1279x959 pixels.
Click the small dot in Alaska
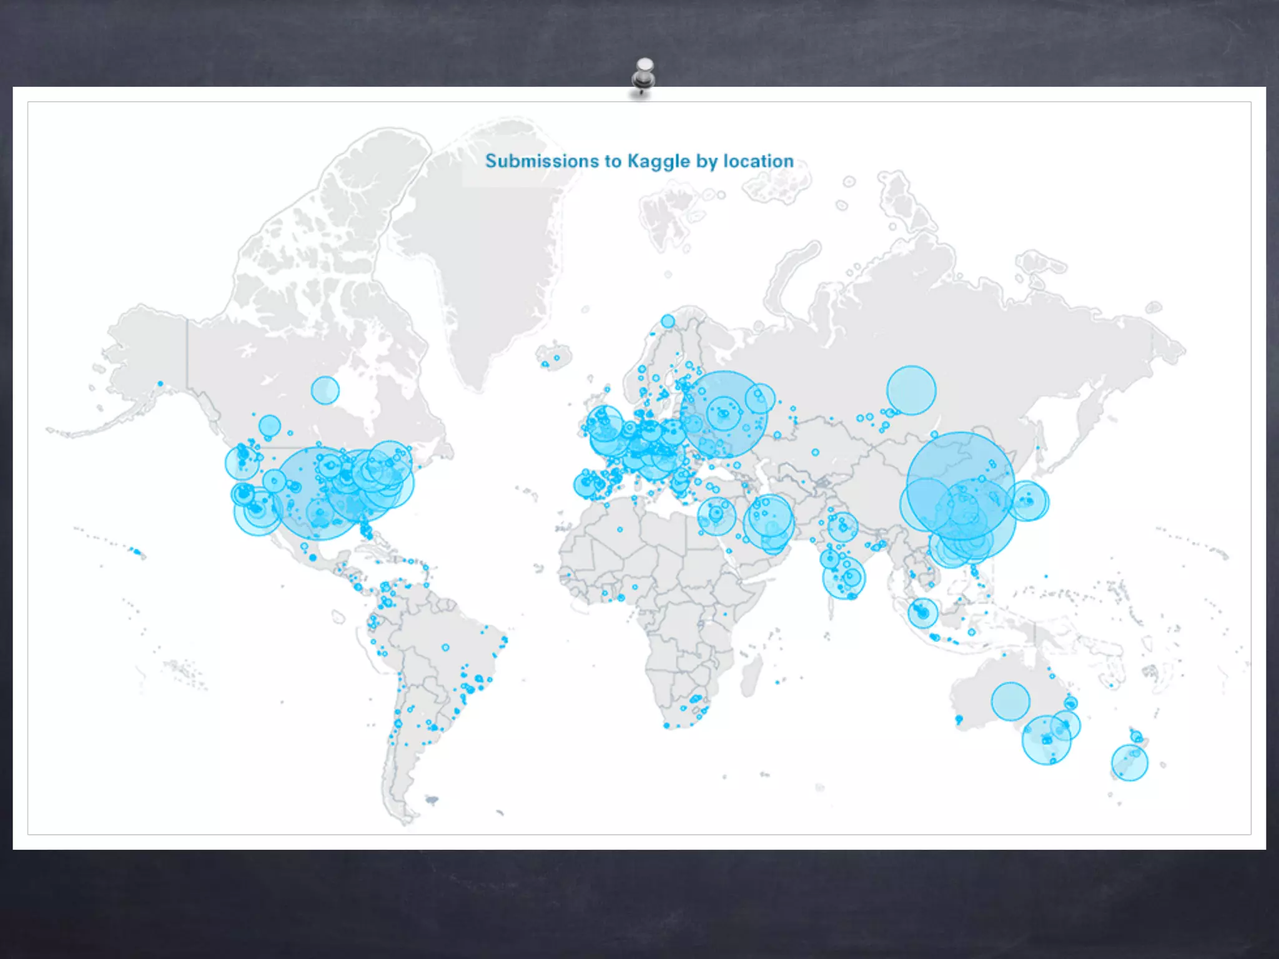[x=160, y=383]
